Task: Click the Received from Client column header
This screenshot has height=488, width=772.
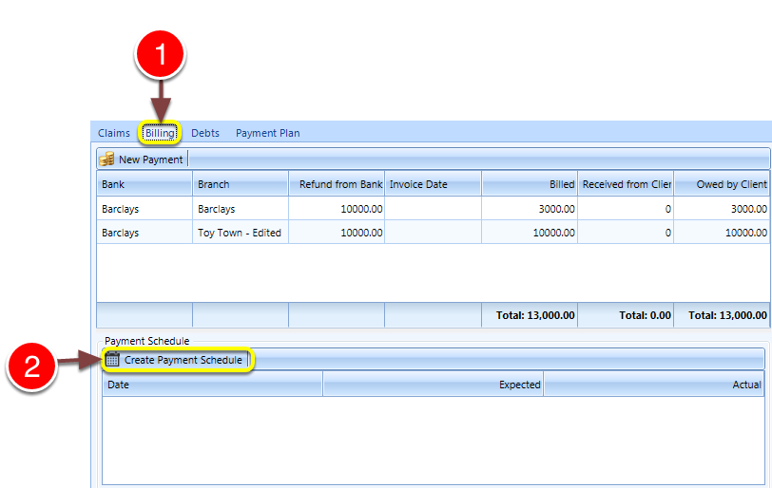Action: (x=626, y=184)
